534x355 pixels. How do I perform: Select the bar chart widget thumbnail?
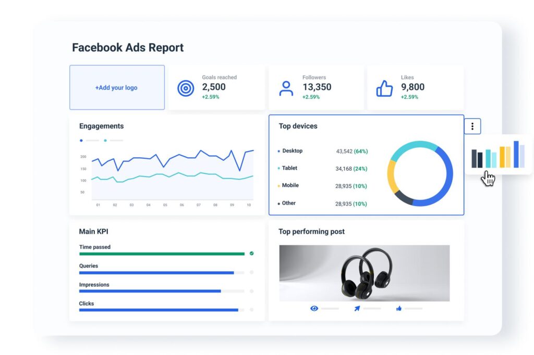click(x=498, y=155)
